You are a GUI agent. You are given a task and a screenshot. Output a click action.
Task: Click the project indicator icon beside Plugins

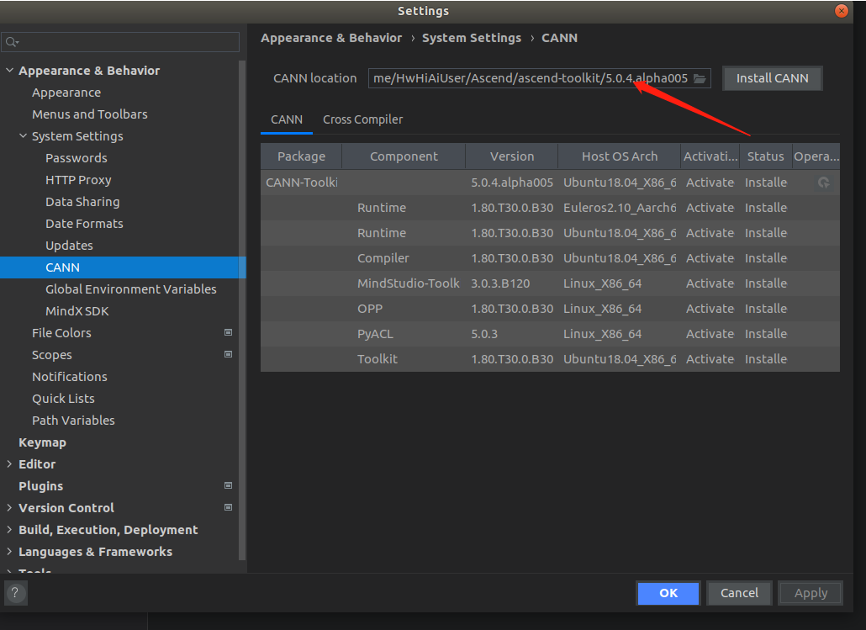228,485
